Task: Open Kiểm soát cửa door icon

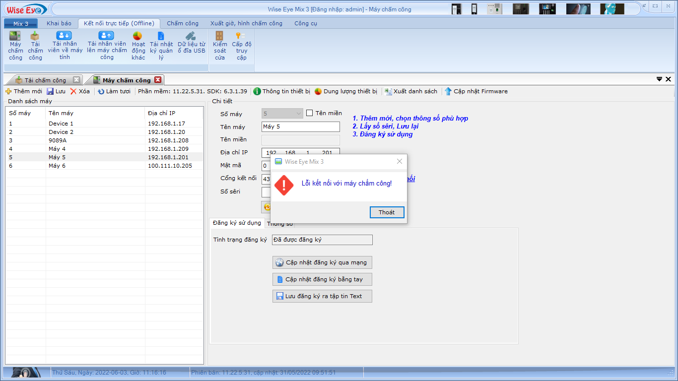Action: [219, 36]
